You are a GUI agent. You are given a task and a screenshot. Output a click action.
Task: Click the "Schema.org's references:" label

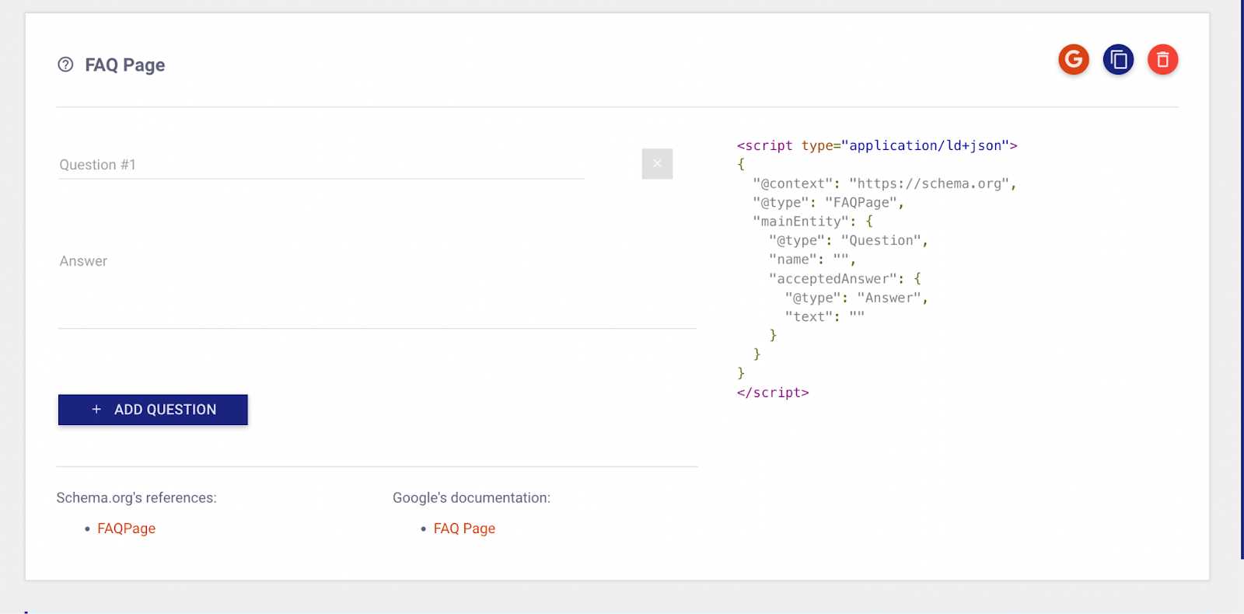(136, 498)
